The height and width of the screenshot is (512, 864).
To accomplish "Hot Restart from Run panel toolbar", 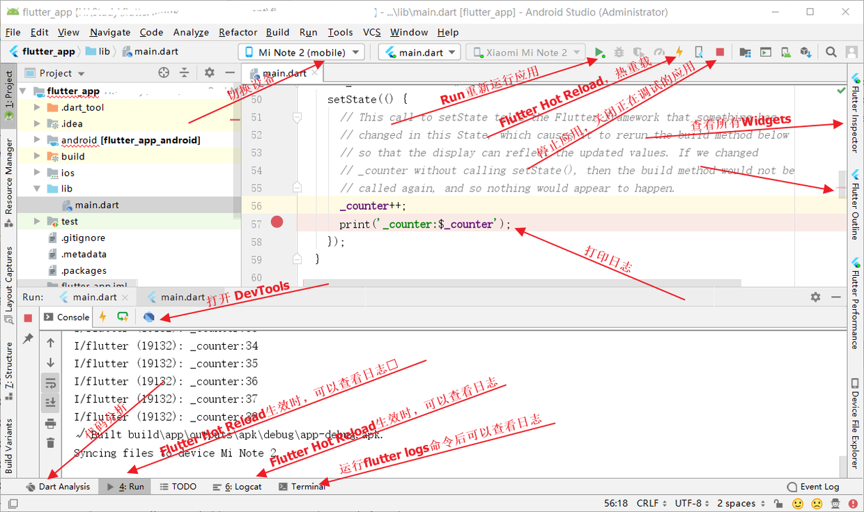I will coord(123,317).
